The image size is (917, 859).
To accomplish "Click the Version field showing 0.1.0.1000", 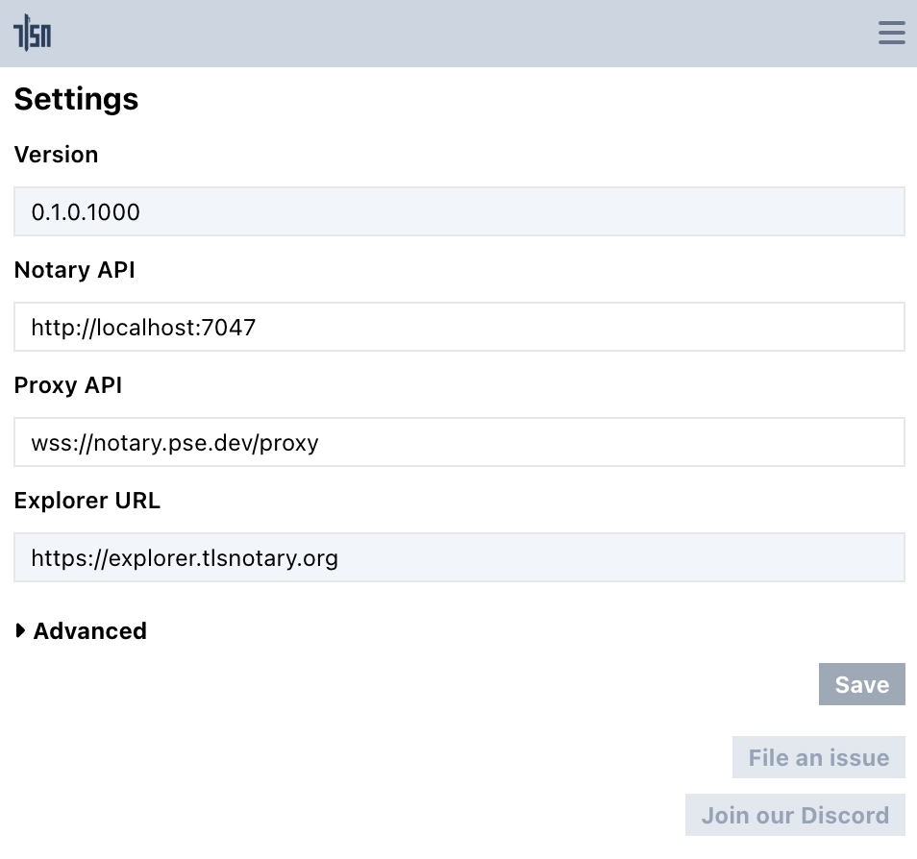I will click(459, 211).
